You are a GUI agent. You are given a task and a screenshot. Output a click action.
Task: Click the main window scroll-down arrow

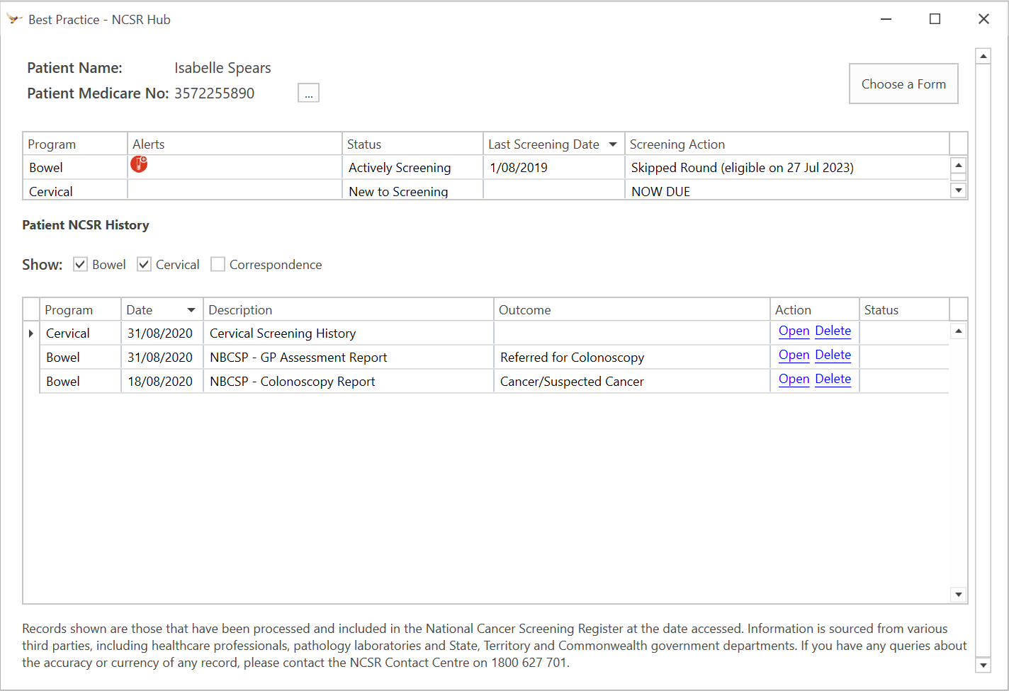pyautogui.click(x=983, y=665)
